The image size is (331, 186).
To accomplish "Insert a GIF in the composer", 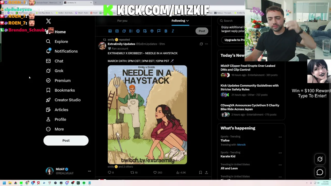I will (117, 31).
